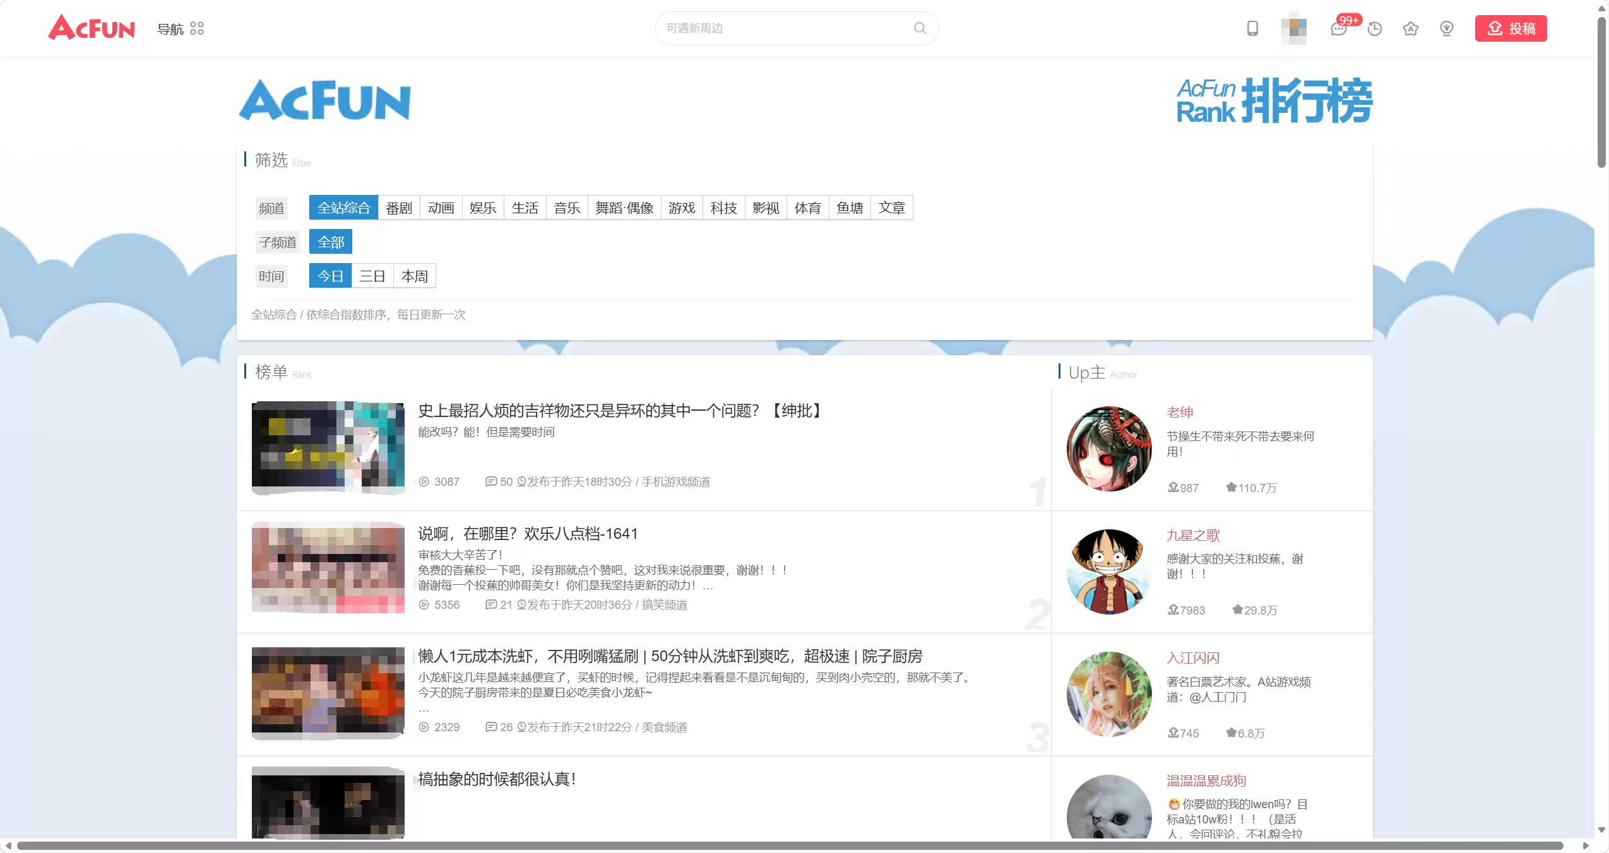Select 动画 channel filter
The height and width of the screenshot is (853, 1609).
[441, 208]
